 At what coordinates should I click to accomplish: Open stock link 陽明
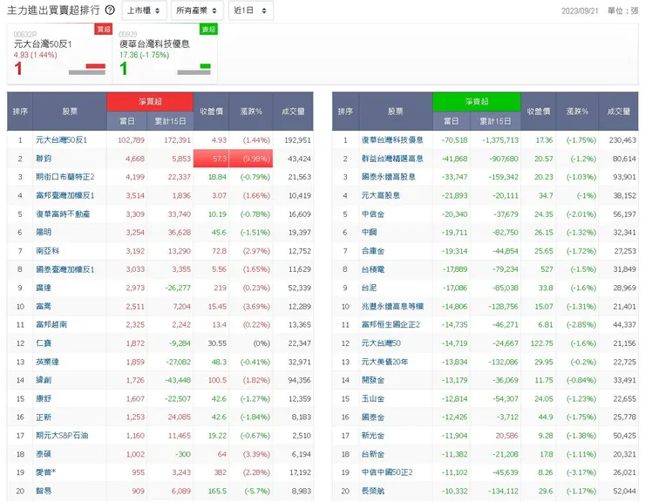pyautogui.click(x=44, y=232)
